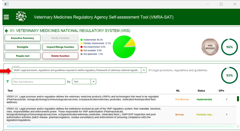Click the Delete function button
The width and height of the screenshot is (240, 131).
pos(60,56)
